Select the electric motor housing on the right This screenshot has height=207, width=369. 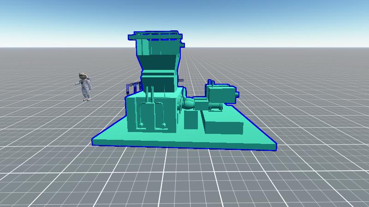(x=222, y=94)
